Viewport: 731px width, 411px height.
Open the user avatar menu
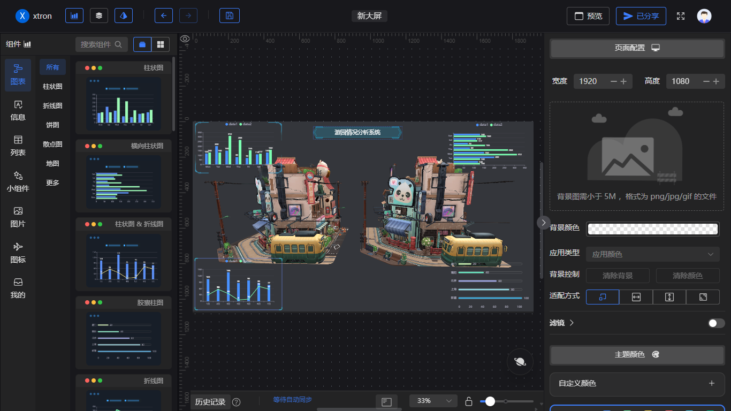coord(704,16)
